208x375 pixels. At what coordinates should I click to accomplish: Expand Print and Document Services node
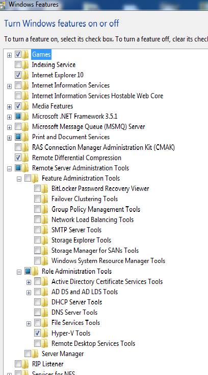click(9, 138)
